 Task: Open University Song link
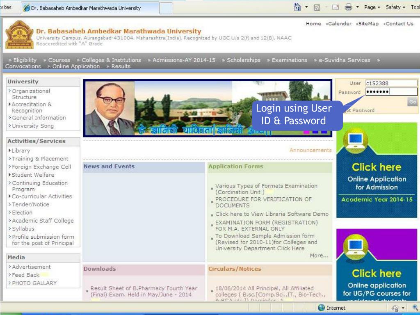pos(33,126)
